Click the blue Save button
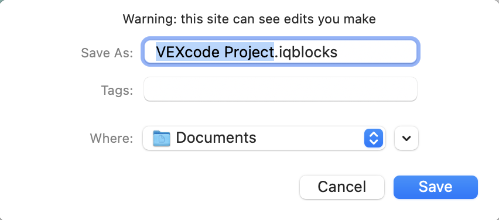Viewport: 499px width, 220px height. 435,187
